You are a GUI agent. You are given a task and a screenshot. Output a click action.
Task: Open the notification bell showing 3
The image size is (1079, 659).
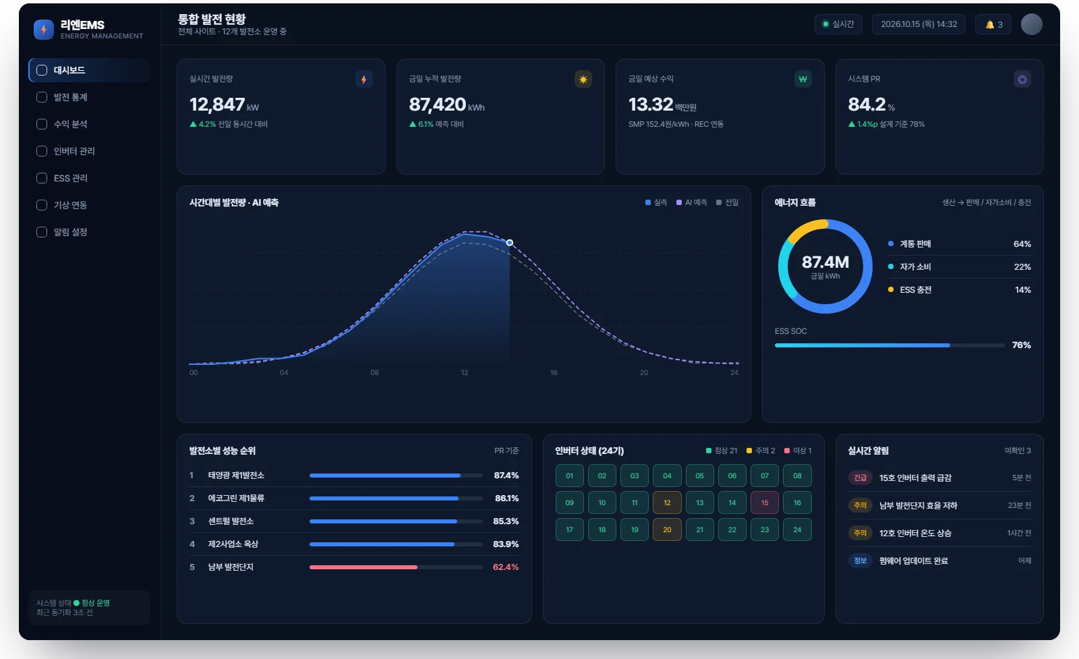(993, 24)
